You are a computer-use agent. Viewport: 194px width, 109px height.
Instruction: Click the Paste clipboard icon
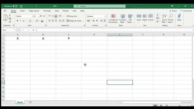pos(5,16)
